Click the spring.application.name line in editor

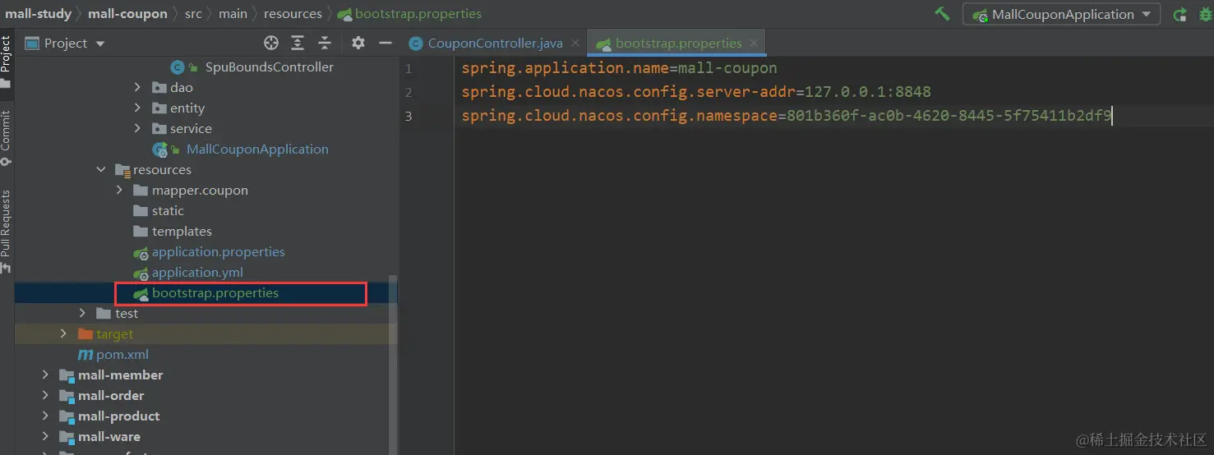(x=619, y=68)
